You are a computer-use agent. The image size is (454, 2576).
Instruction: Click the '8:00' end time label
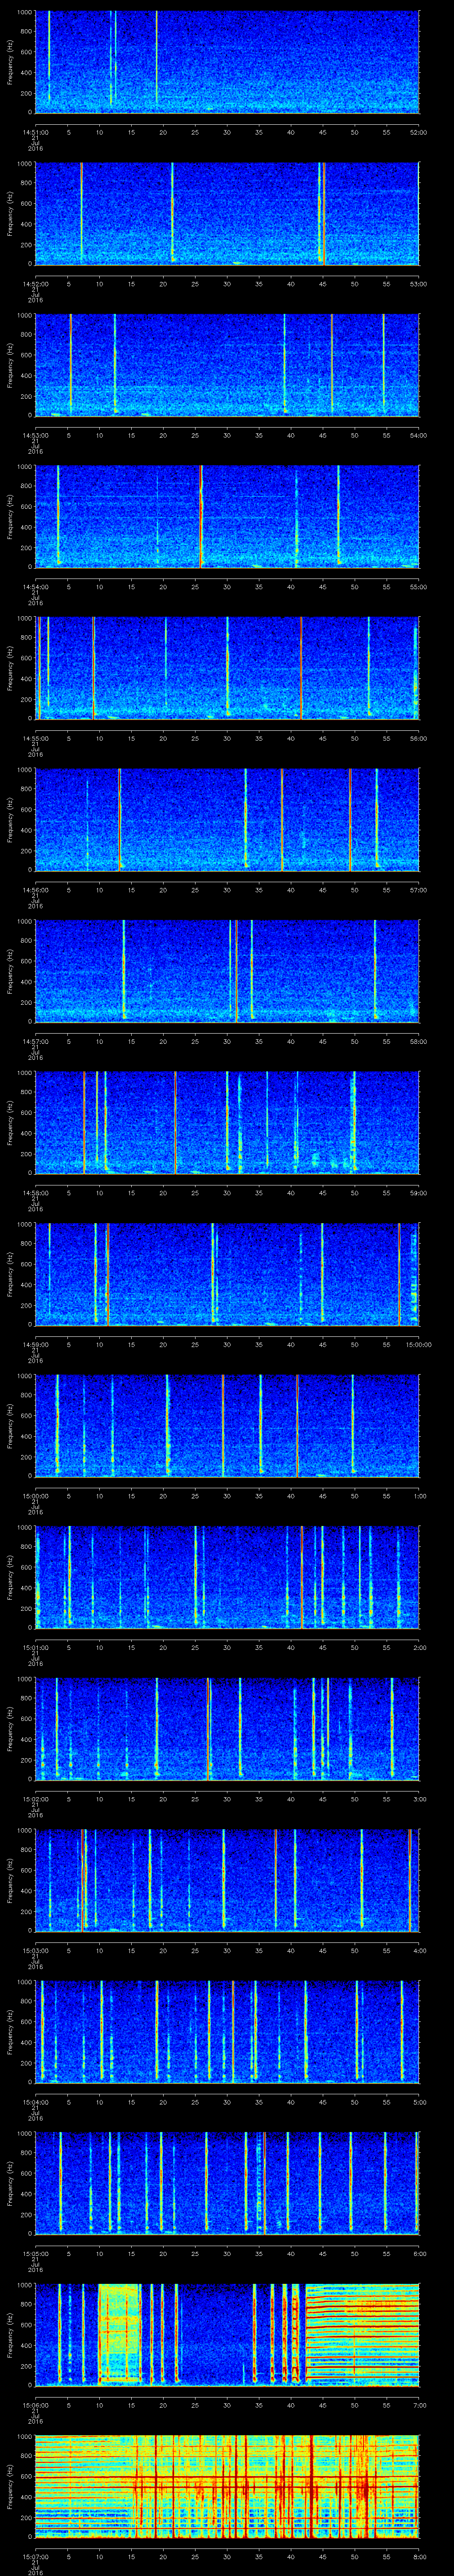[x=420, y=2556]
